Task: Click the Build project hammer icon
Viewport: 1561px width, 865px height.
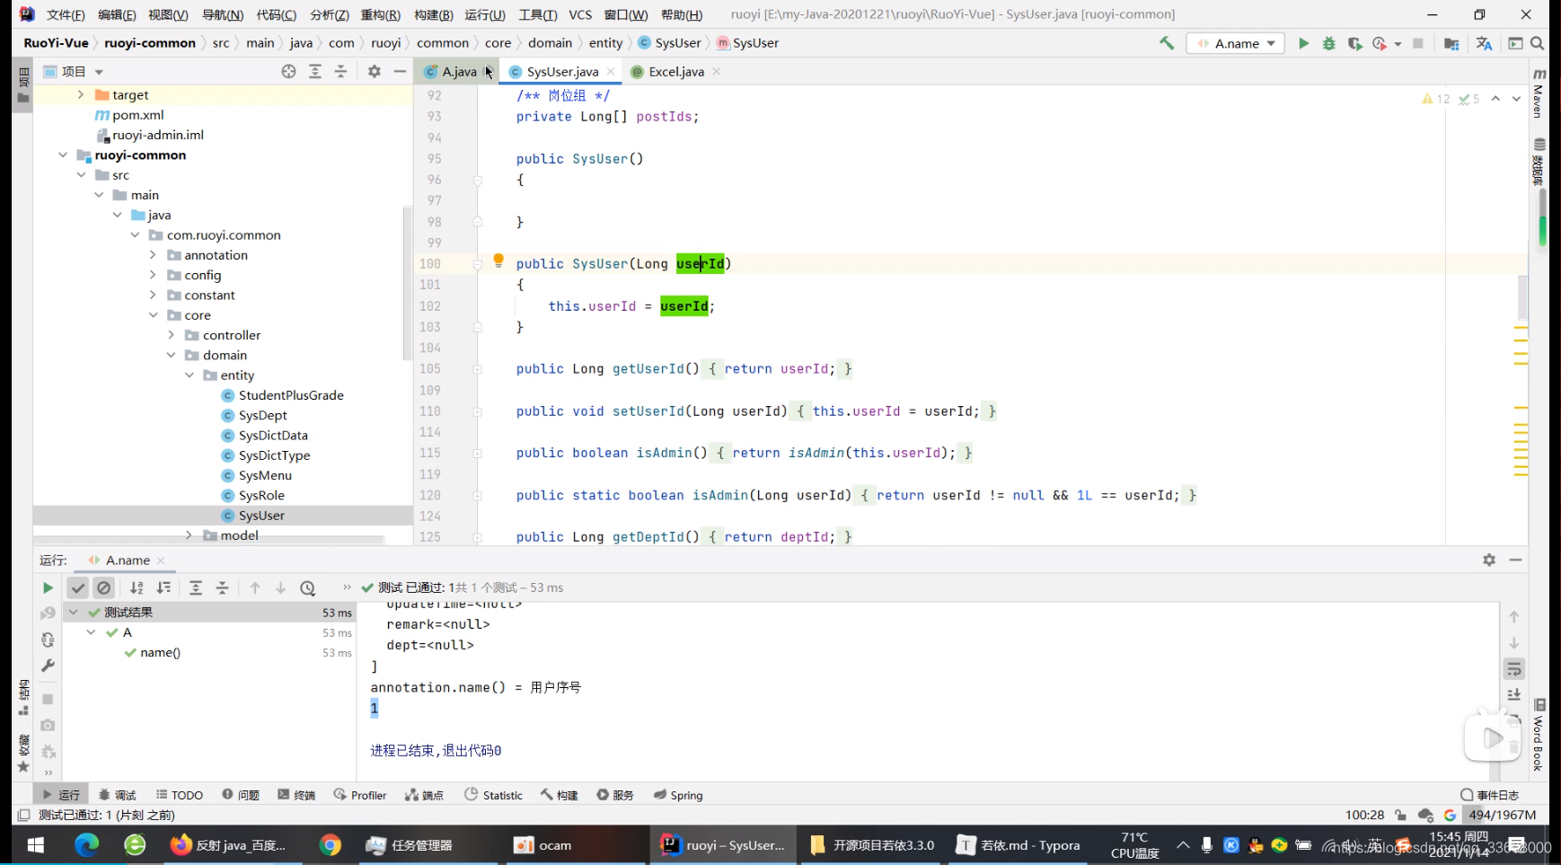Action: click(x=1167, y=43)
